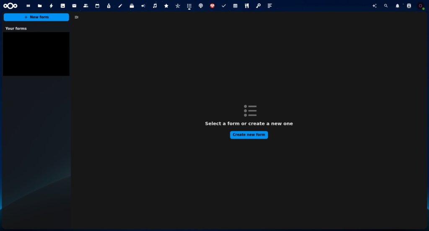Open the Announcements megaphone icon
Image resolution: width=429 pixels, height=231 pixels.
(x=143, y=6)
